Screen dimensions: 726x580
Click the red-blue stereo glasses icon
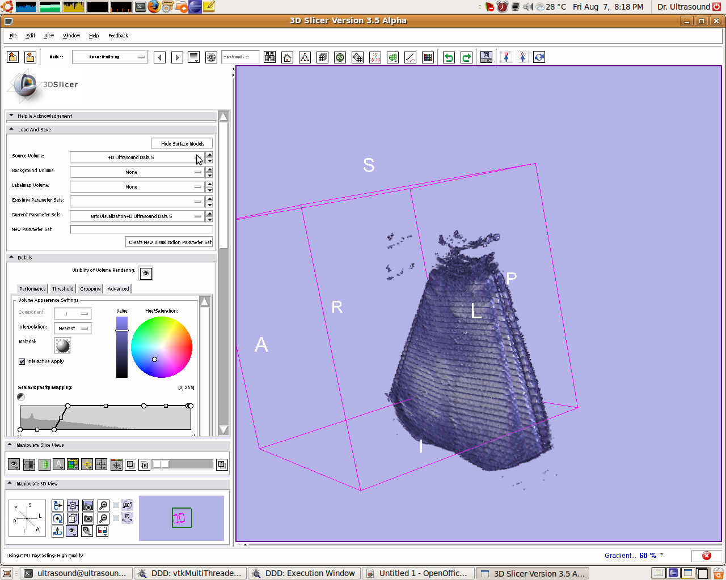pyautogui.click(x=103, y=531)
